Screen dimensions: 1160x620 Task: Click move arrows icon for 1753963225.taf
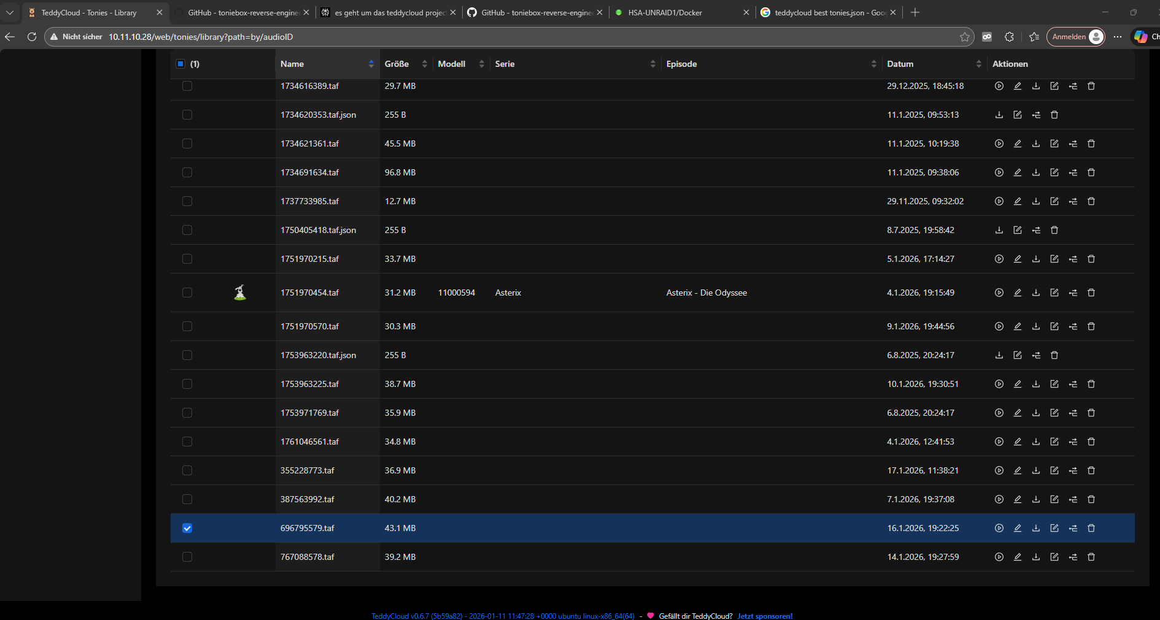[1072, 384]
